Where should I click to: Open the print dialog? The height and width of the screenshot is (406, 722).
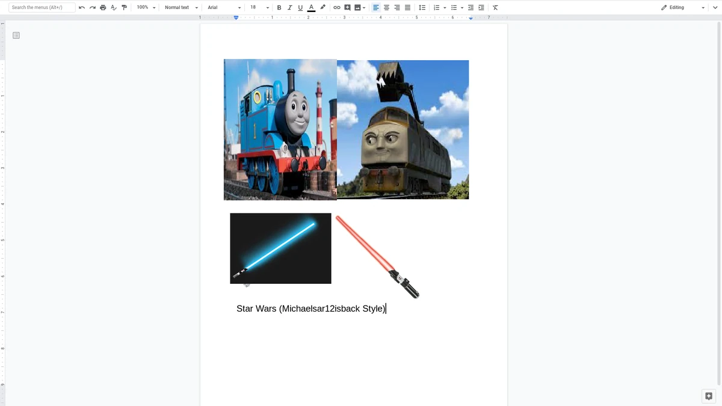tap(103, 7)
